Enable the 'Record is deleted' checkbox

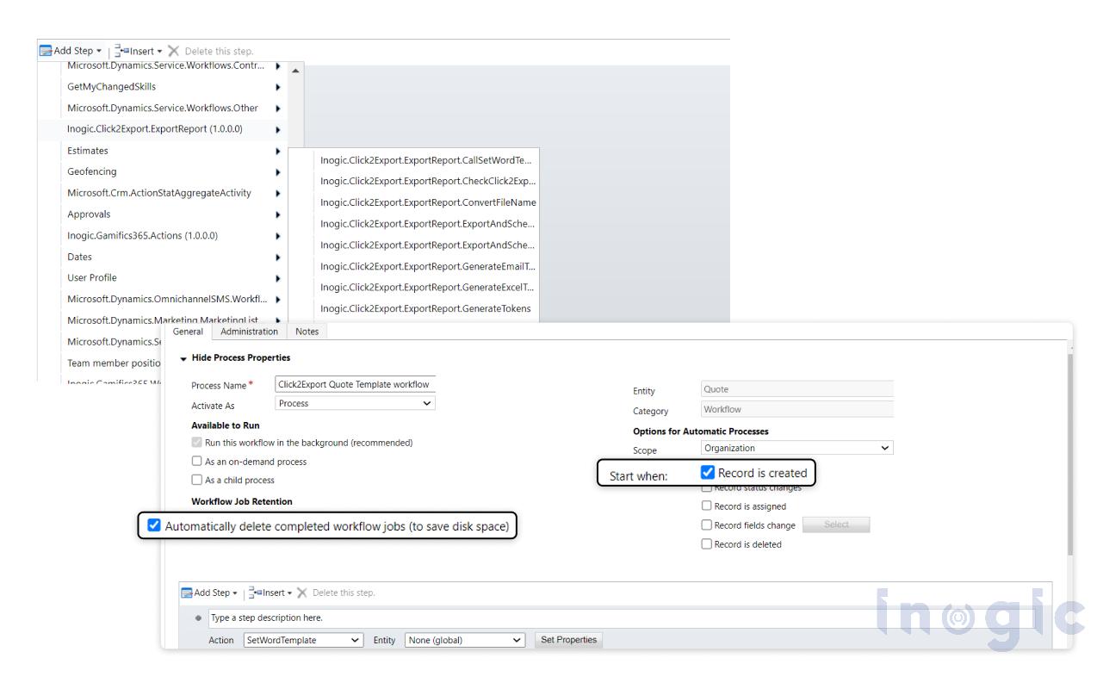click(708, 543)
